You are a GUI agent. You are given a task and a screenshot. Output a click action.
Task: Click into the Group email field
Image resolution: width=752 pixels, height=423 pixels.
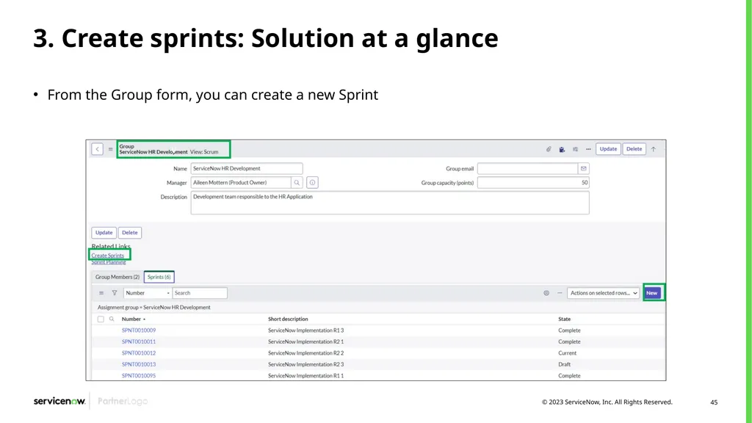pyautogui.click(x=527, y=168)
